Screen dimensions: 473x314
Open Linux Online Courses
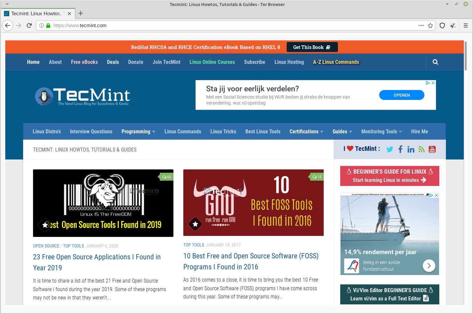pyautogui.click(x=212, y=62)
